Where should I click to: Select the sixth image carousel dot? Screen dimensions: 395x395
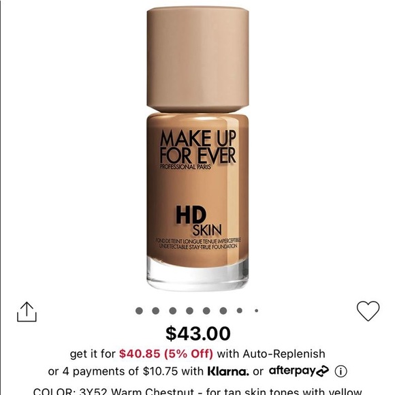[x=223, y=311]
